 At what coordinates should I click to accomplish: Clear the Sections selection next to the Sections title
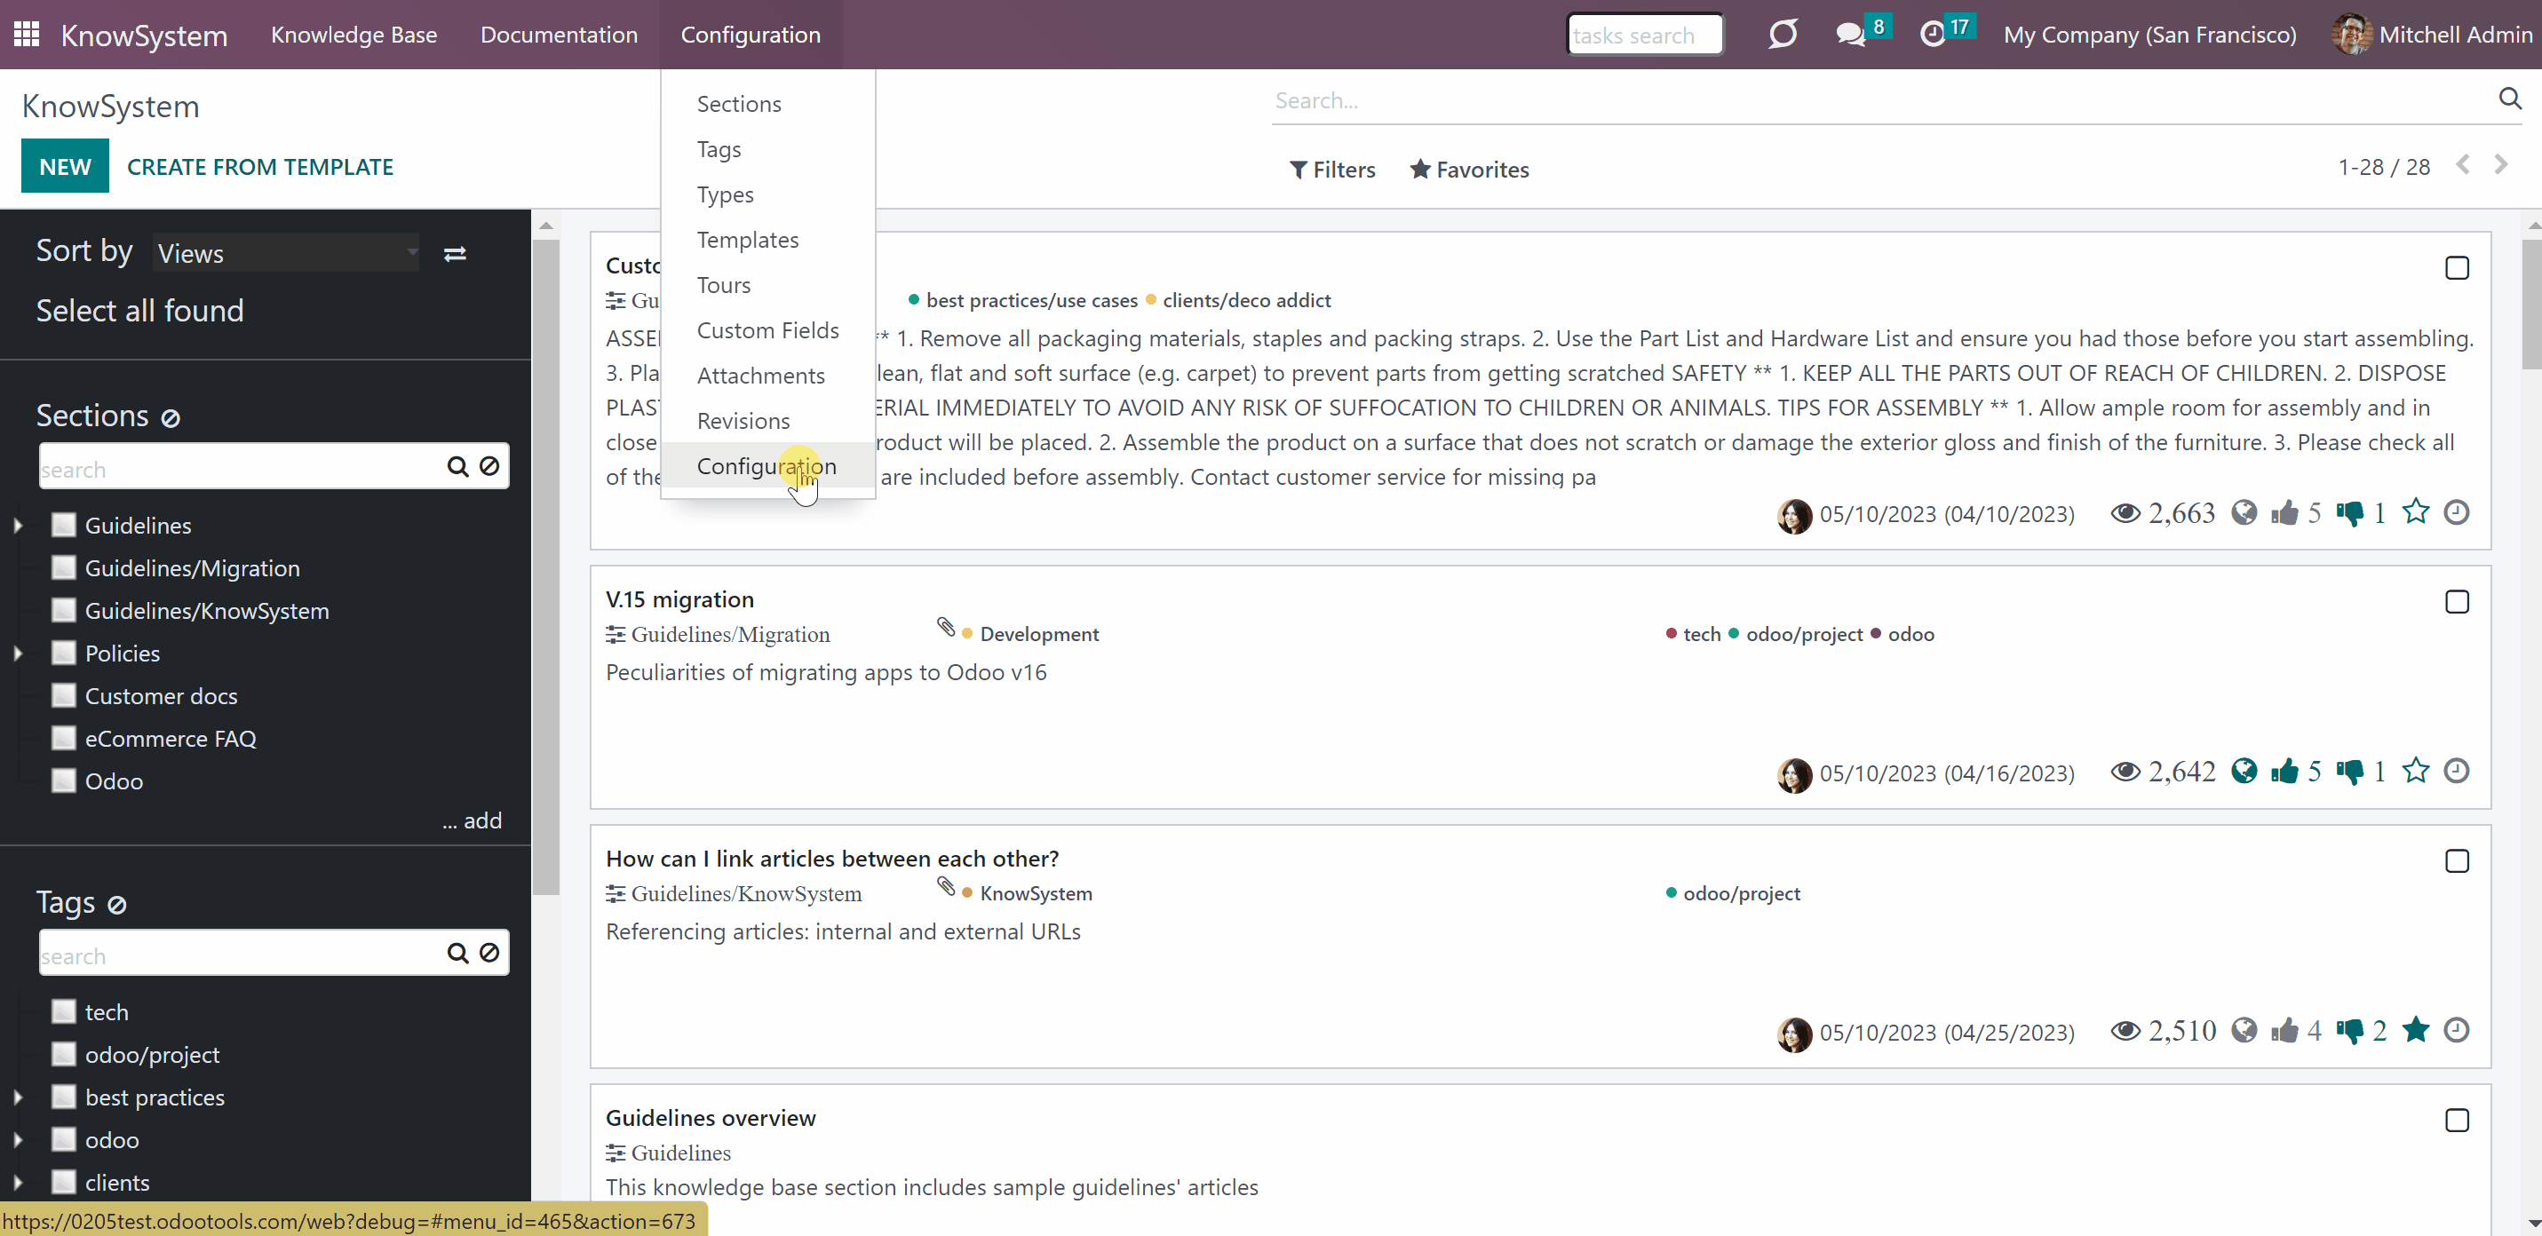170,417
